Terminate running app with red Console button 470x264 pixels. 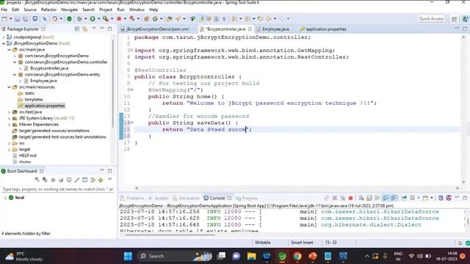[x=350, y=198]
